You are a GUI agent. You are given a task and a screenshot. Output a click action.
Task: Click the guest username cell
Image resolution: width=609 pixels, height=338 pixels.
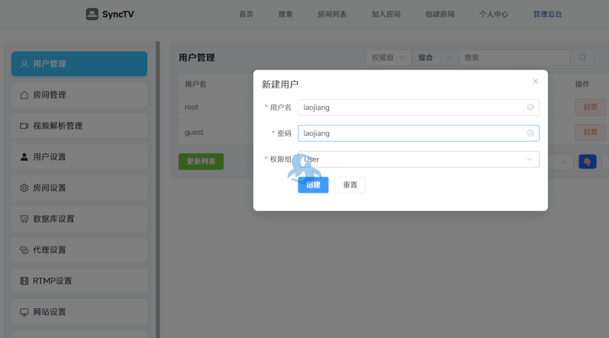click(x=194, y=132)
